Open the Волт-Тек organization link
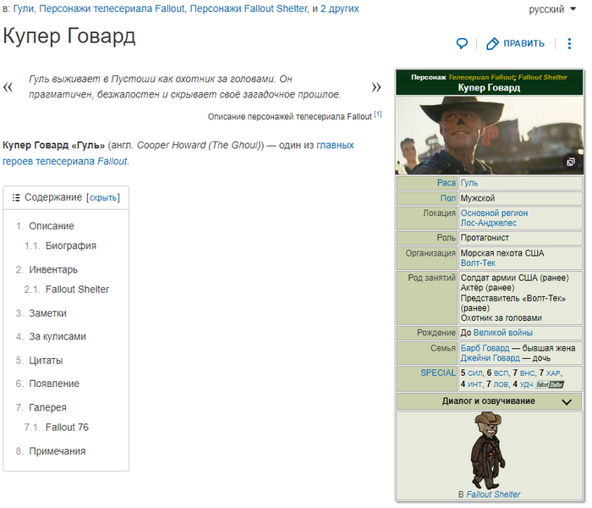592x508 pixels. tap(478, 263)
